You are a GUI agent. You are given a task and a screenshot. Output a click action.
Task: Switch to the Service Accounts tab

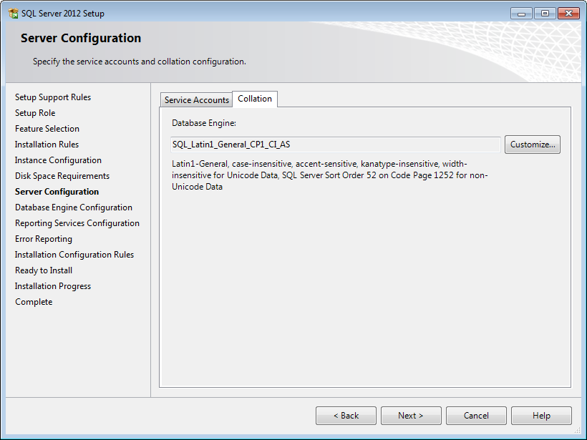point(197,100)
